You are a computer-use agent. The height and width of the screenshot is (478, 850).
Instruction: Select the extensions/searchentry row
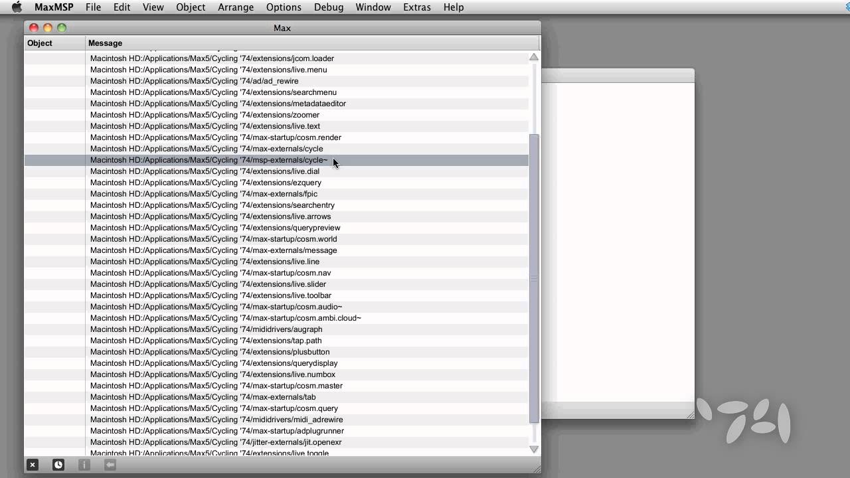pos(276,205)
